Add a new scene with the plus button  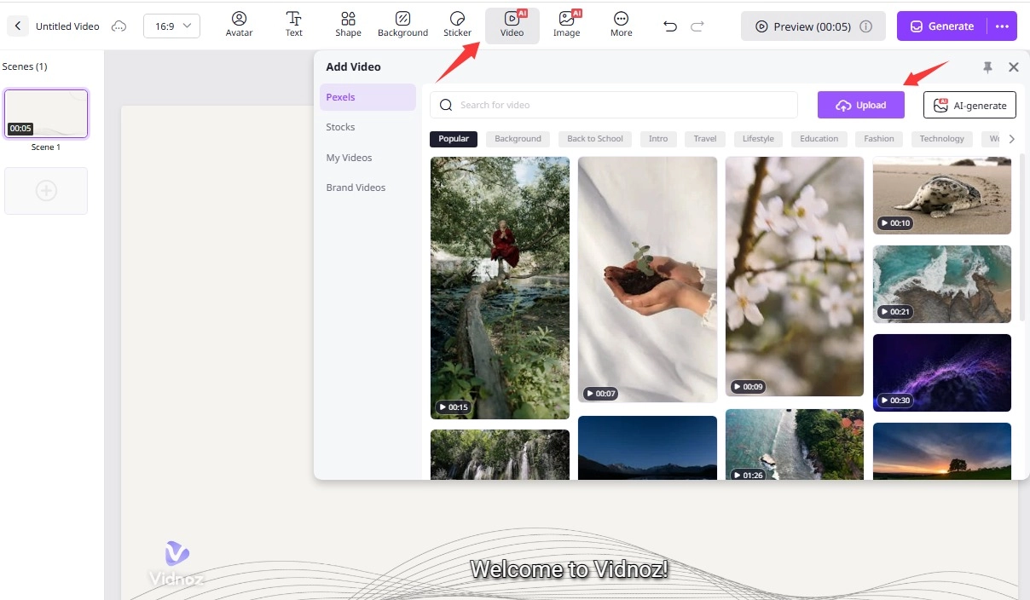(x=46, y=191)
